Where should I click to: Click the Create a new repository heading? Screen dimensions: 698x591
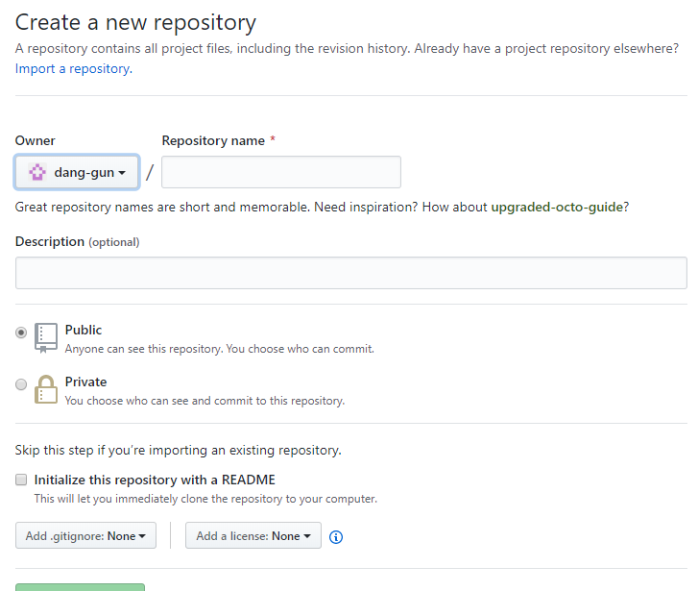point(135,22)
